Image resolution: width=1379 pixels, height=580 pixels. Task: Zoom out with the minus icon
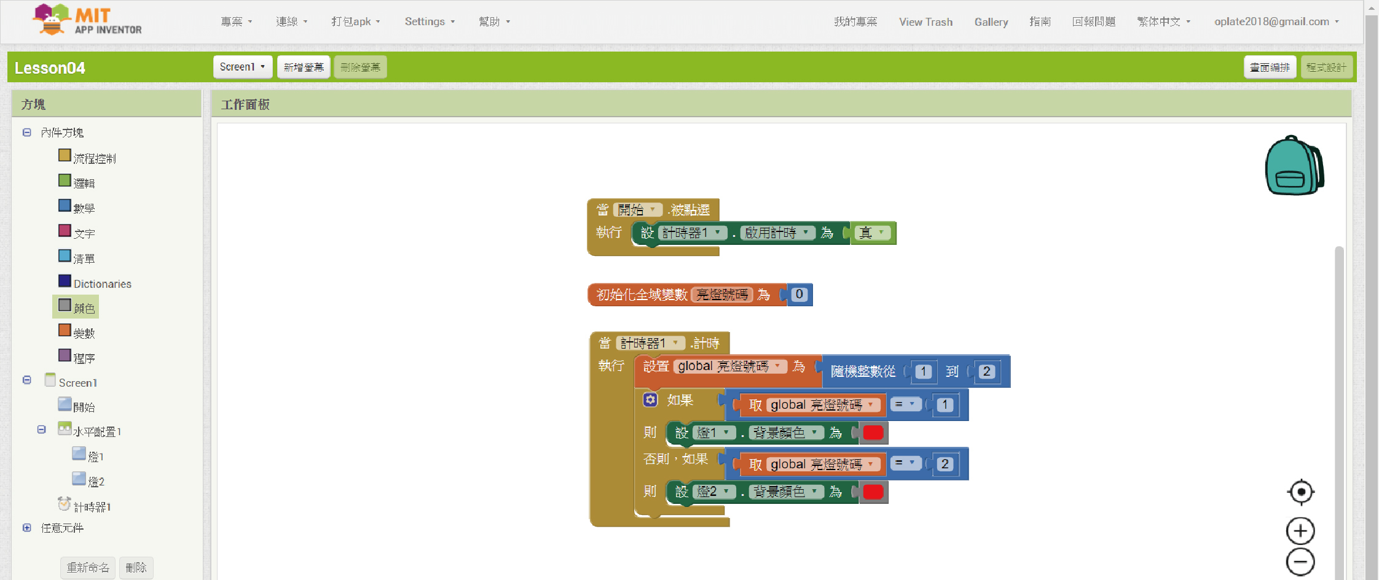[x=1300, y=562]
